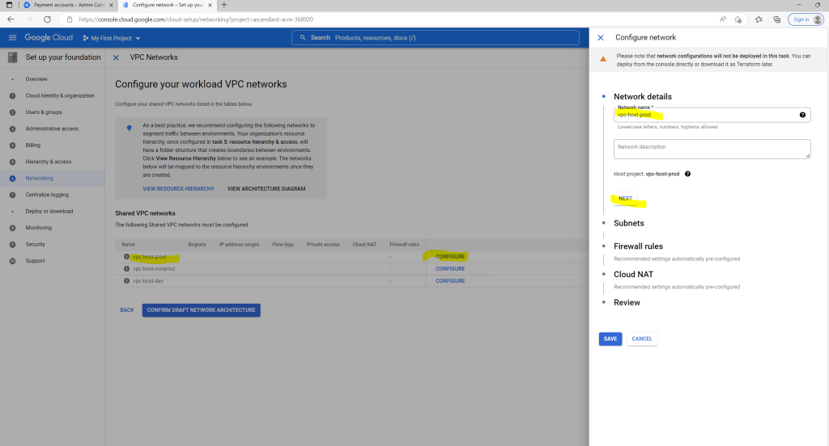Open the Deploy or download step
The width and height of the screenshot is (829, 446).
[x=49, y=211]
